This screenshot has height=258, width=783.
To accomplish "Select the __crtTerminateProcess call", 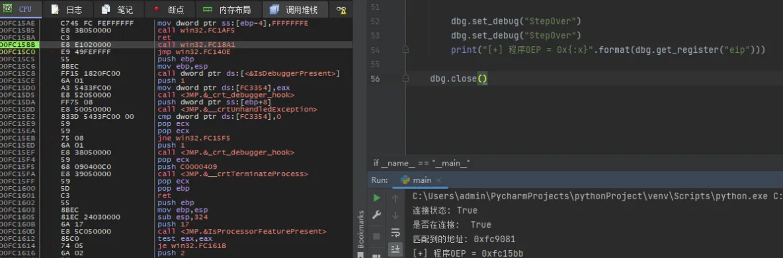I will [x=232, y=174].
